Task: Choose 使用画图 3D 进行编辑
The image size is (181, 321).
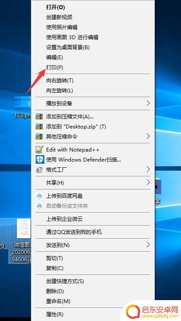Action: 72,37
